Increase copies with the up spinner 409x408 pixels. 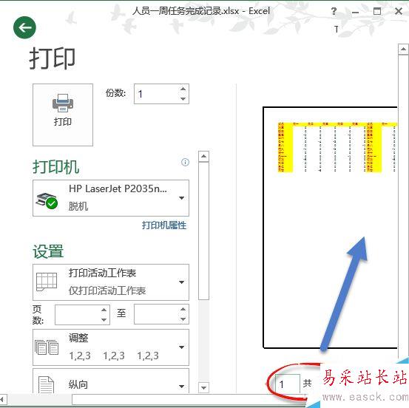(x=183, y=89)
